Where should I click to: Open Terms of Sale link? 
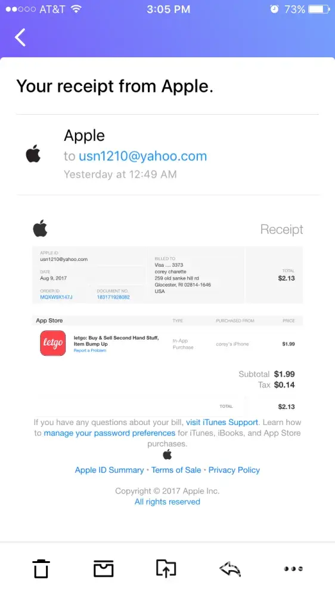click(176, 470)
